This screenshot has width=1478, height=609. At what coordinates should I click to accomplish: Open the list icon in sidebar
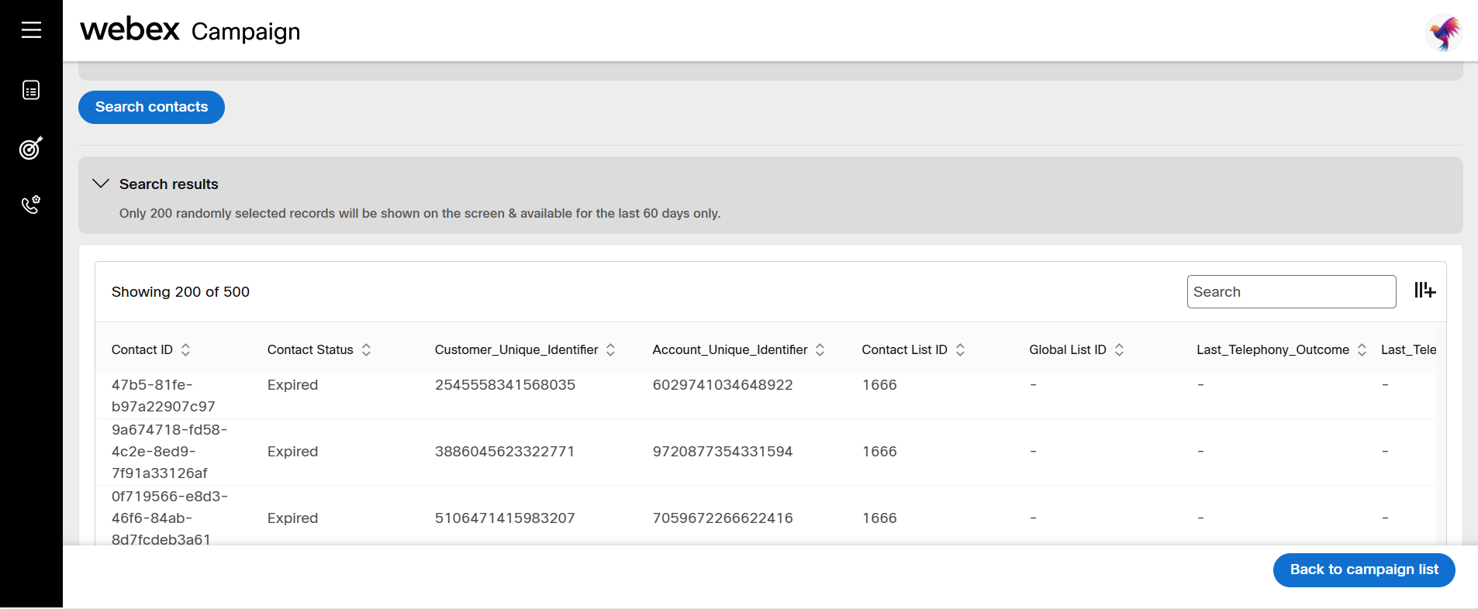pyautogui.click(x=31, y=91)
